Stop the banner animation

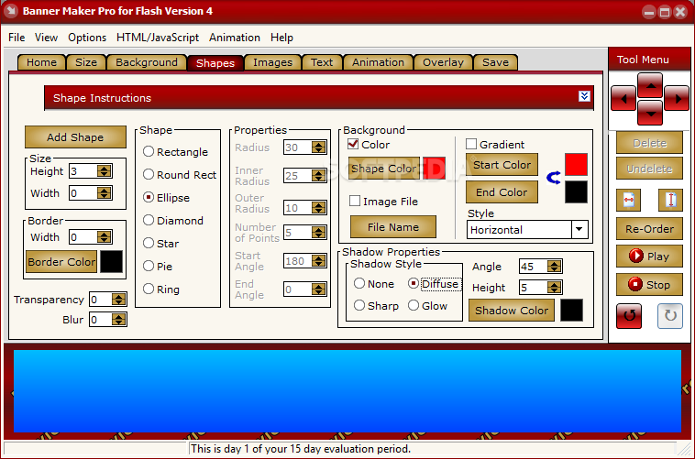click(649, 284)
